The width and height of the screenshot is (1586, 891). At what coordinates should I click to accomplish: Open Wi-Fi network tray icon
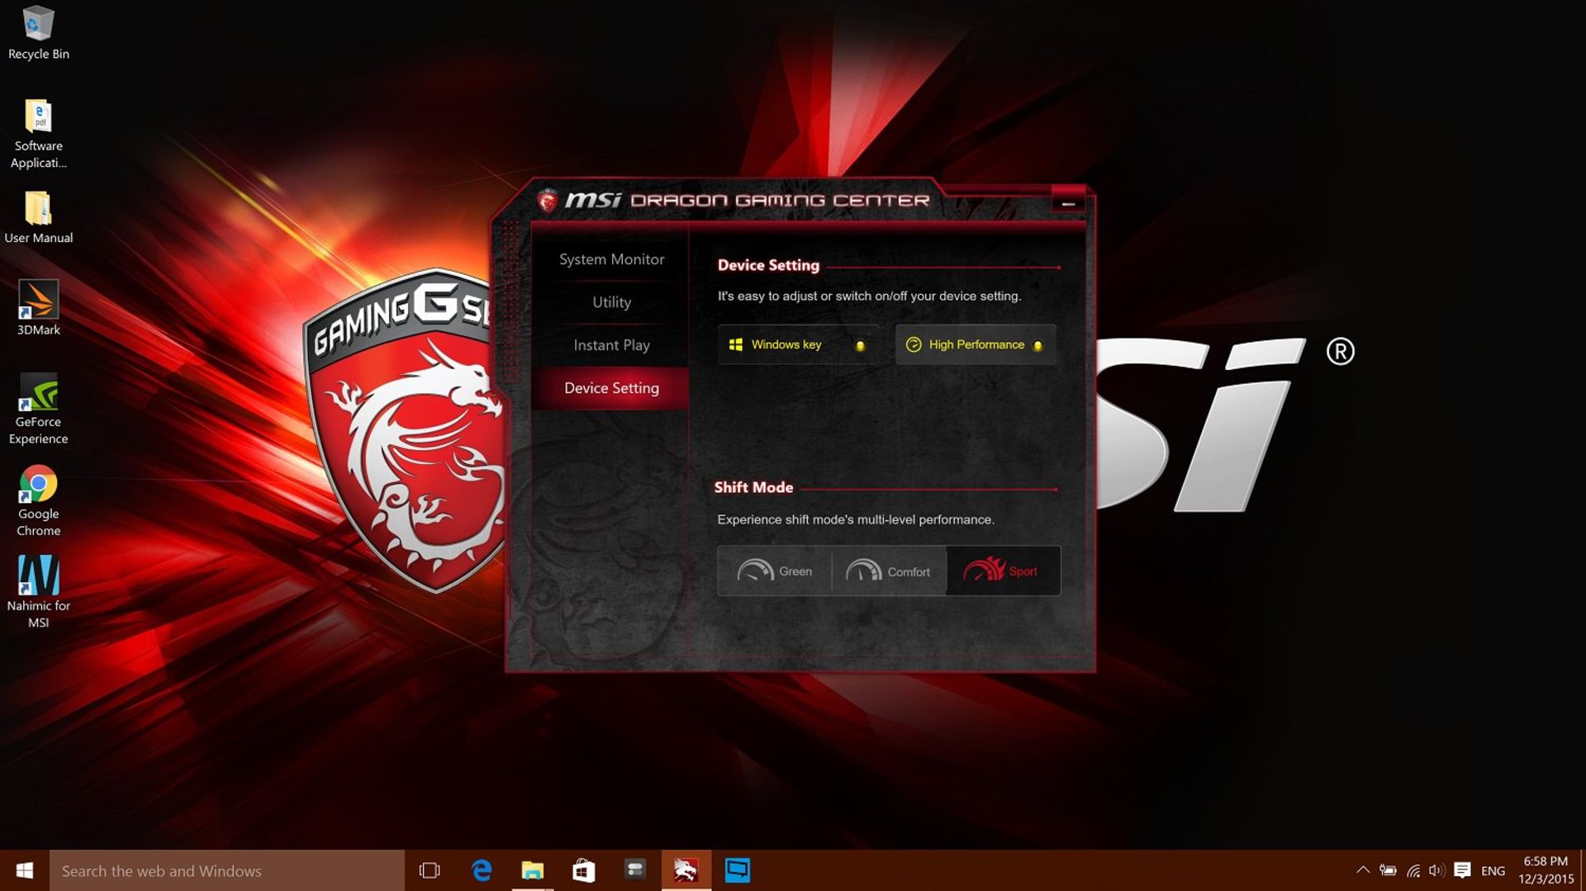click(1413, 870)
